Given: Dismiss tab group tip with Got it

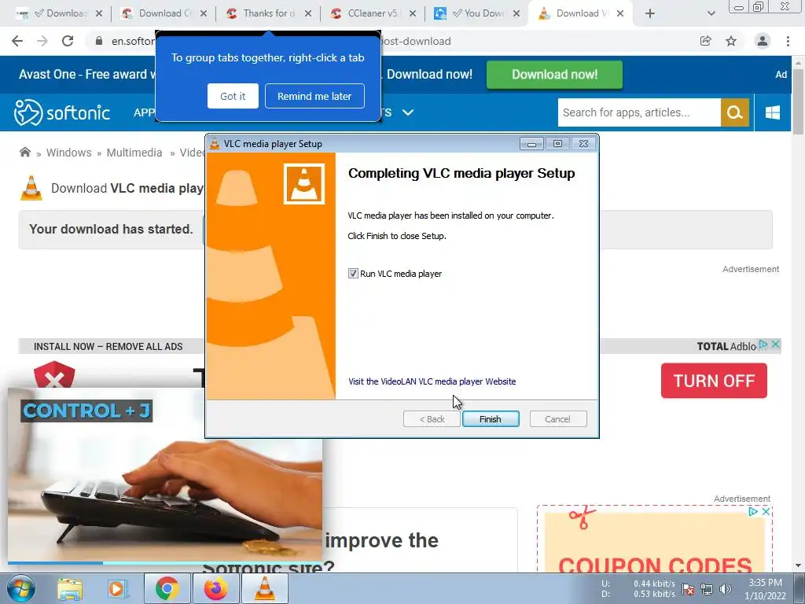Looking at the screenshot, I should [233, 96].
